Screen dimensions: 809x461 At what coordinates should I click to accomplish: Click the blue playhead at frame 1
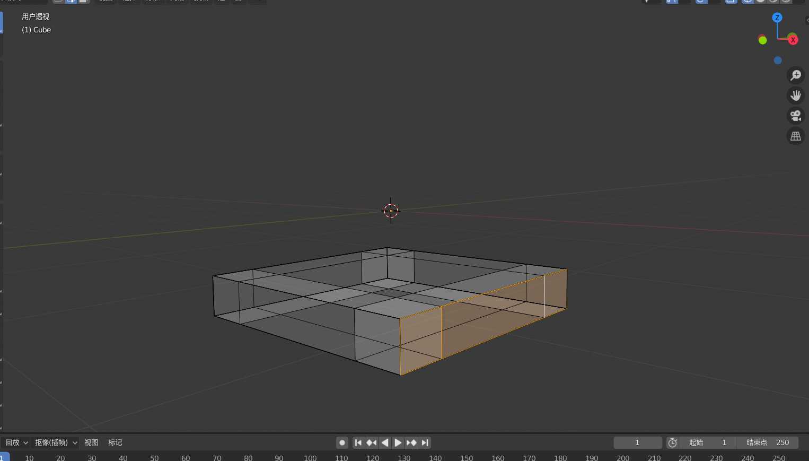tap(4, 457)
